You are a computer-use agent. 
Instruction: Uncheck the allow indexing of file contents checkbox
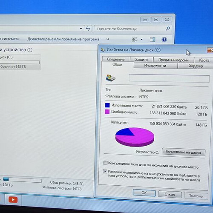tap(105, 171)
